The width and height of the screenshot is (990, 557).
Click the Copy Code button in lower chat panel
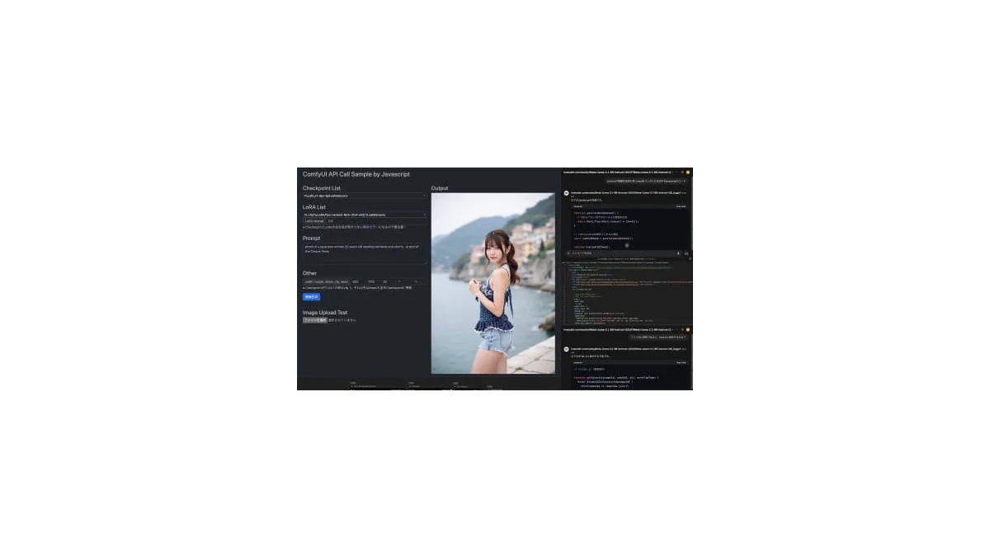[681, 362]
